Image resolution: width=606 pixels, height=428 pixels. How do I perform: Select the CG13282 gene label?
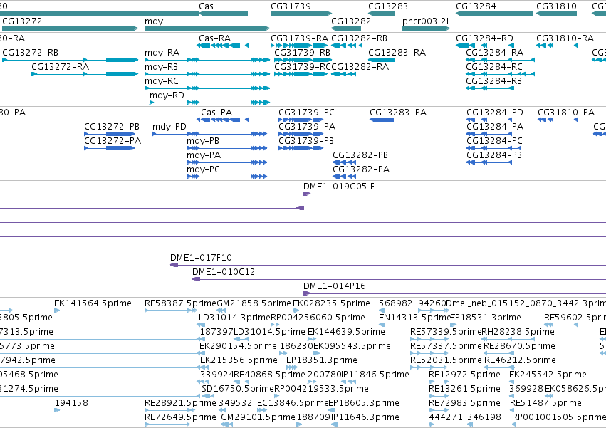pyautogui.click(x=351, y=21)
